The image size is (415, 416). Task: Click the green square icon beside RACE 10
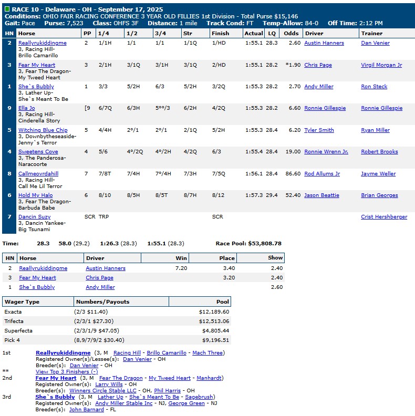(x=7, y=9)
